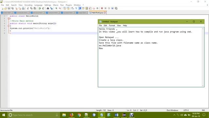Open Firefox from the taskbar

click(72, 115)
